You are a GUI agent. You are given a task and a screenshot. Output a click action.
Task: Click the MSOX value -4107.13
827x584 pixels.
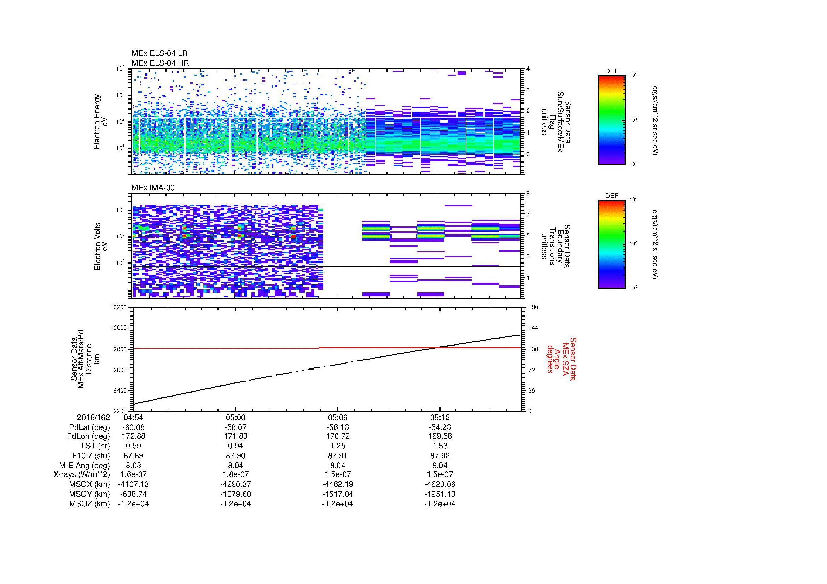pyautogui.click(x=134, y=484)
